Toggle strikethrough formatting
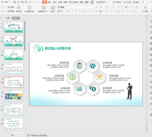Image resolution: width=152 pixels, height=137 pixels. point(79,11)
